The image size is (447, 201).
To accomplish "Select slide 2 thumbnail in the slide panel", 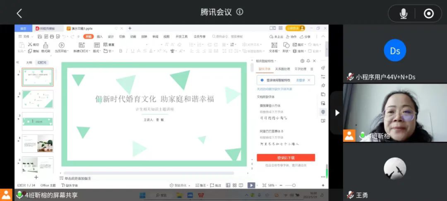I will (37, 99).
